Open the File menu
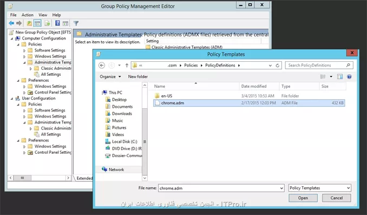 click(13, 15)
